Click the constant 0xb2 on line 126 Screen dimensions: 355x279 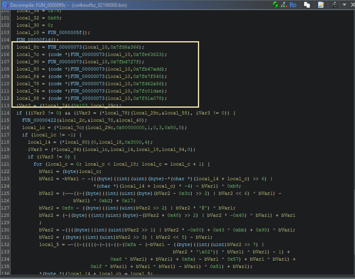[x=104, y=201]
